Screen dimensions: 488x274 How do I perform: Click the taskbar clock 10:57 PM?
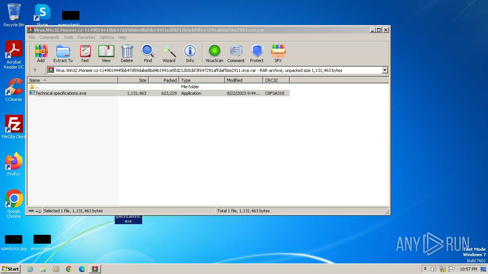point(469,269)
